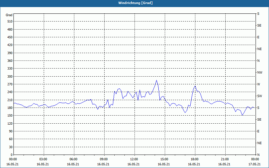The height and width of the screenshot is (168, 269).
Task: Click the 15:00 time label
Action: pos(165,159)
